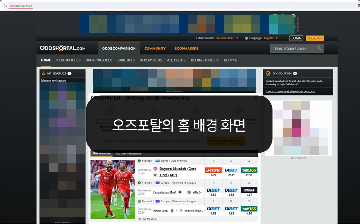Click the 1XBET 3.85 odds logo

(x=231, y=190)
